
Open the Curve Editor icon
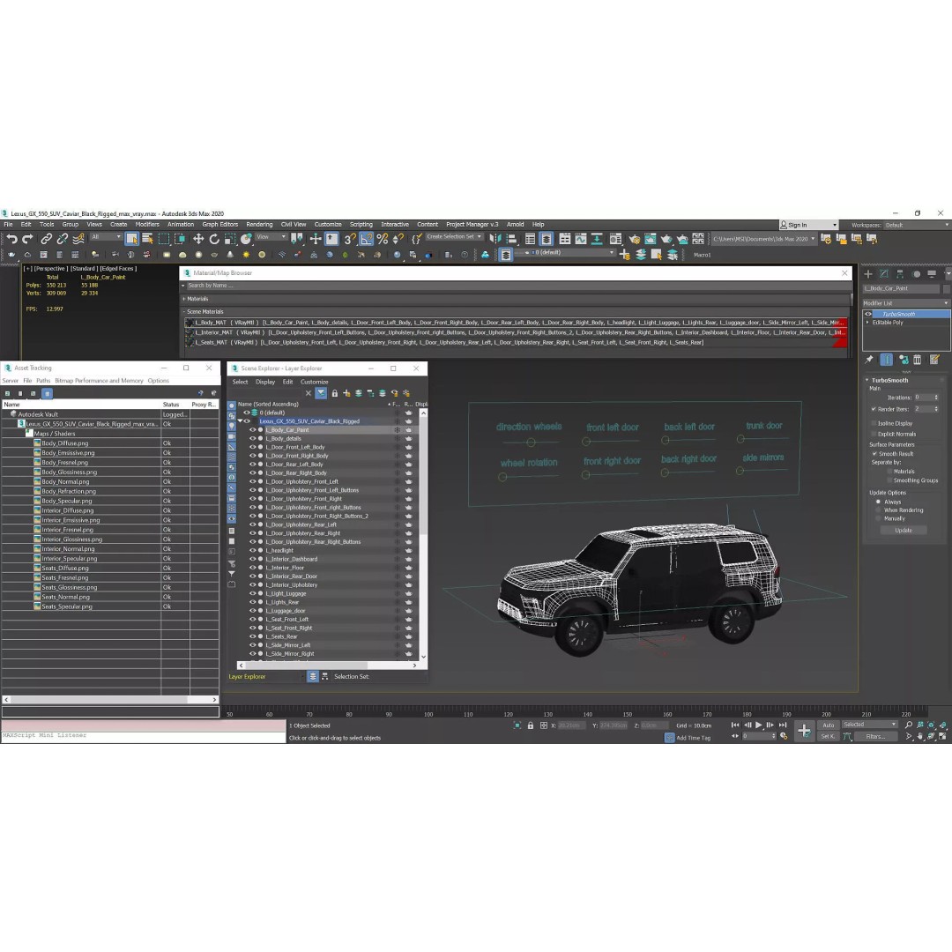point(581,239)
